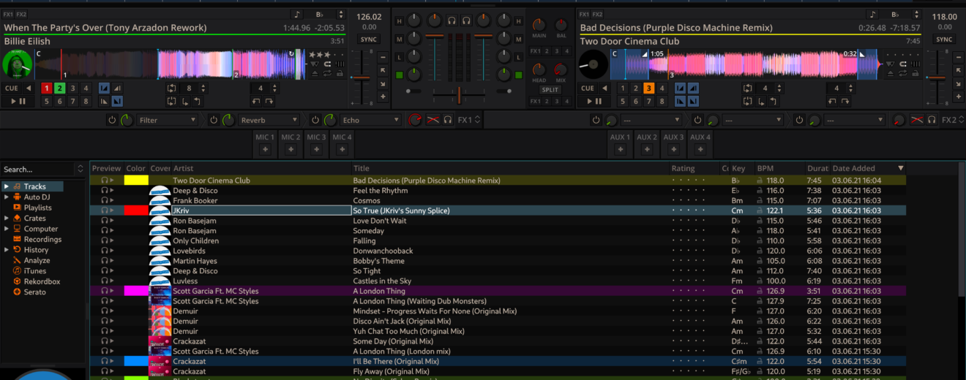Click the preview headphone icon for Cosmos track

coord(105,201)
